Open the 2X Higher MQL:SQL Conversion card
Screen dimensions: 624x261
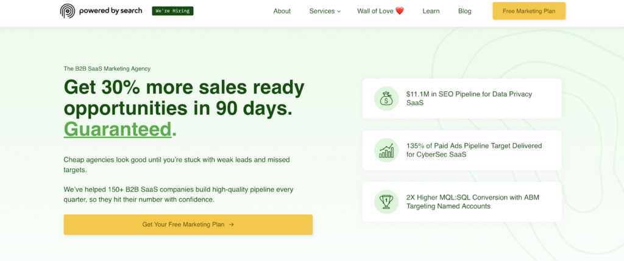(x=462, y=202)
